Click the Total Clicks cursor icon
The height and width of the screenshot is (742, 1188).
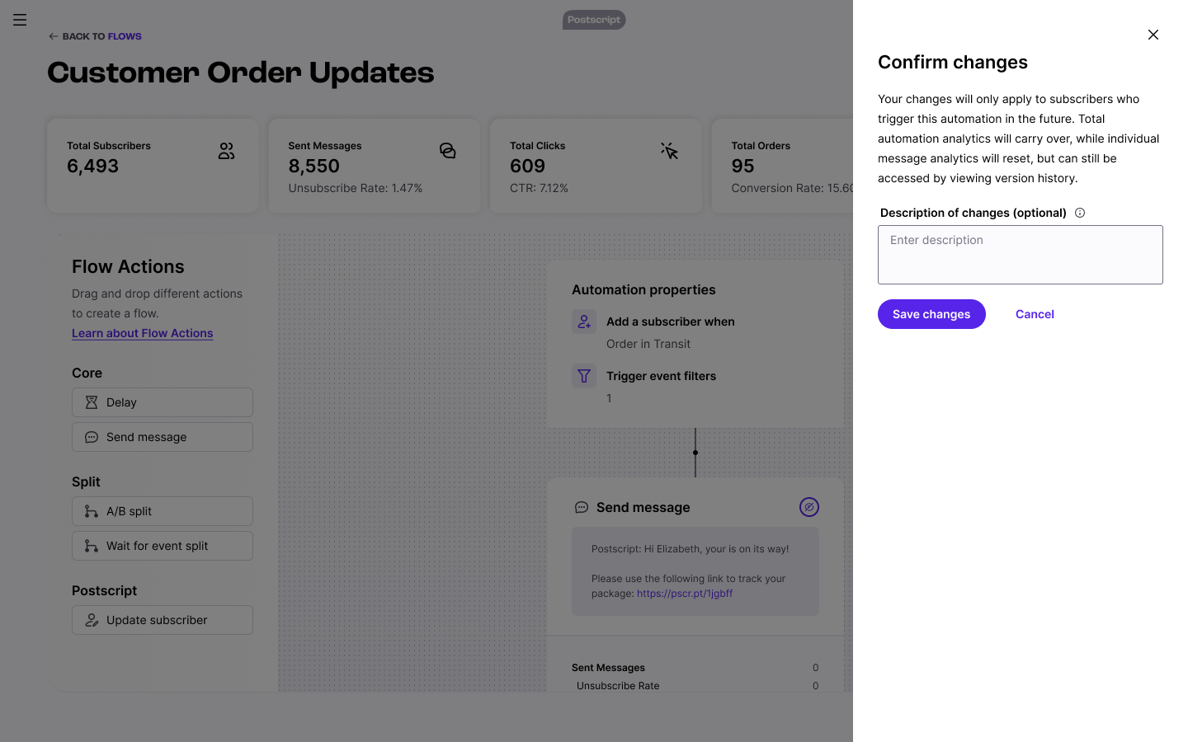point(669,151)
